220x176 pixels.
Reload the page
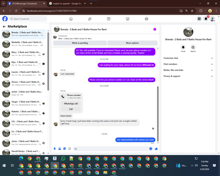pos(16,11)
